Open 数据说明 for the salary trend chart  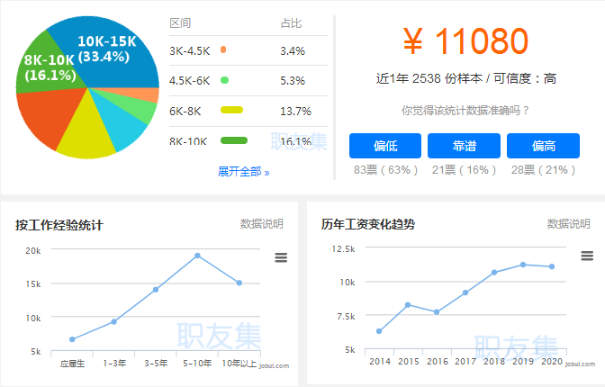568,224
